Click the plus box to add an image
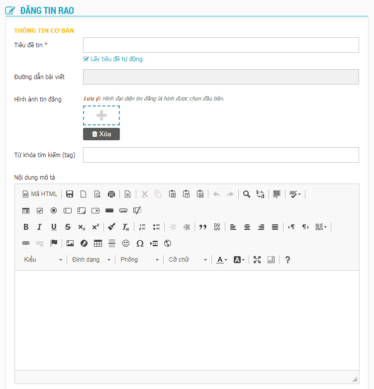Image resolution: width=374 pixels, height=389 pixels. coord(101,115)
